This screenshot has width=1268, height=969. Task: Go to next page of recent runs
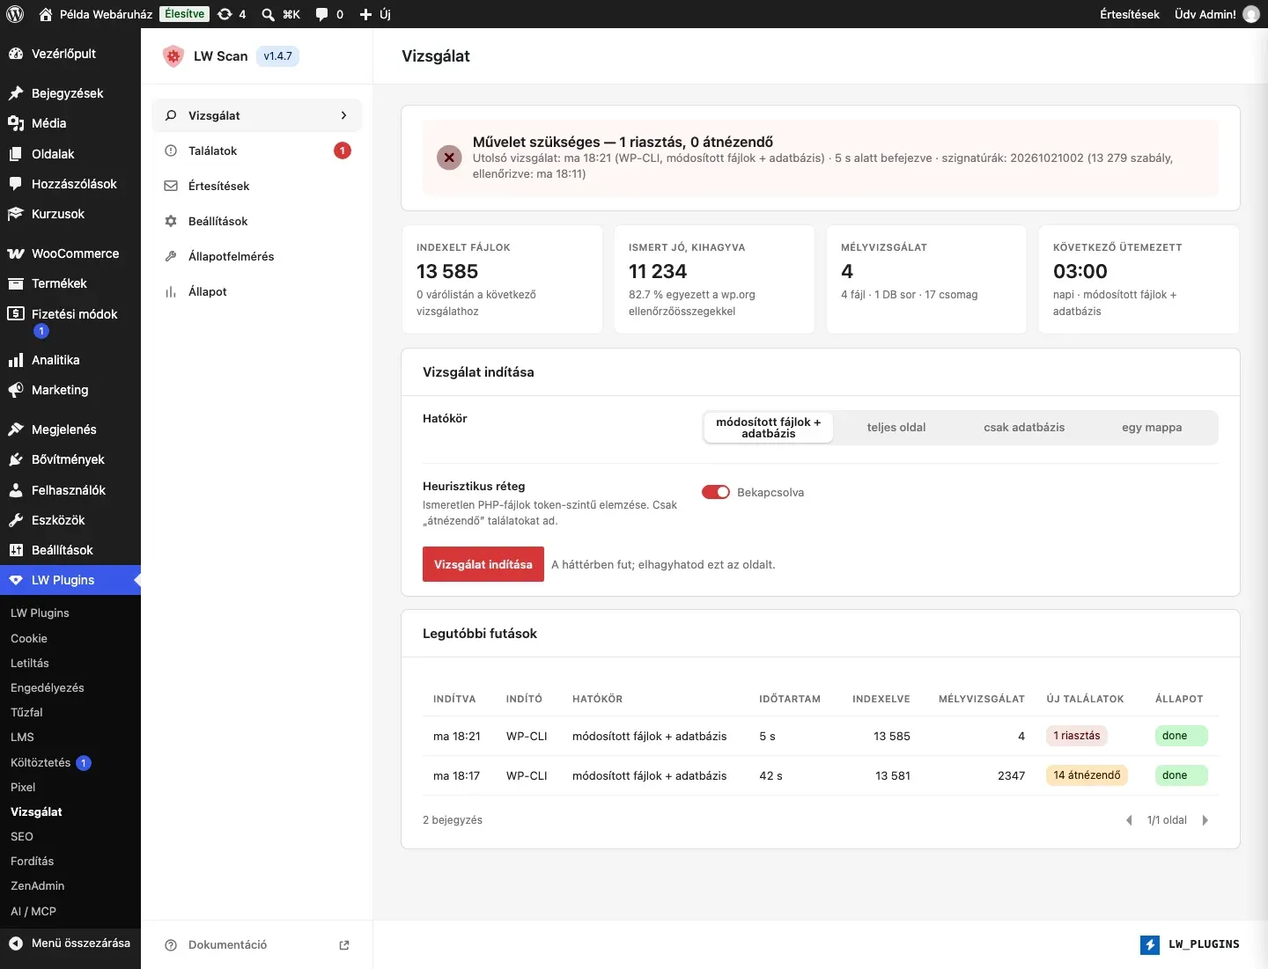click(x=1205, y=820)
